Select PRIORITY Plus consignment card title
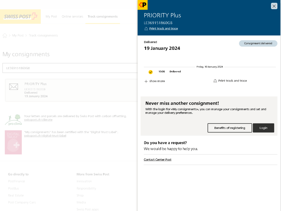Screen dimensions: 281x211 [35, 84]
